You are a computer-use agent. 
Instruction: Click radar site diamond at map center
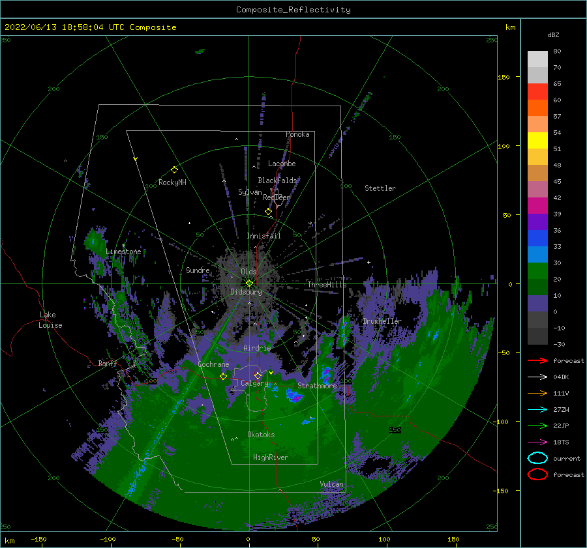point(249,283)
